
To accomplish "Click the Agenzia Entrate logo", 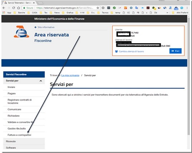I will pos(21,32).
